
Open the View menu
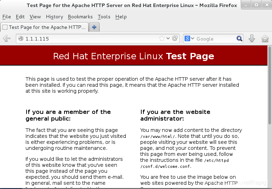click(x=35, y=17)
